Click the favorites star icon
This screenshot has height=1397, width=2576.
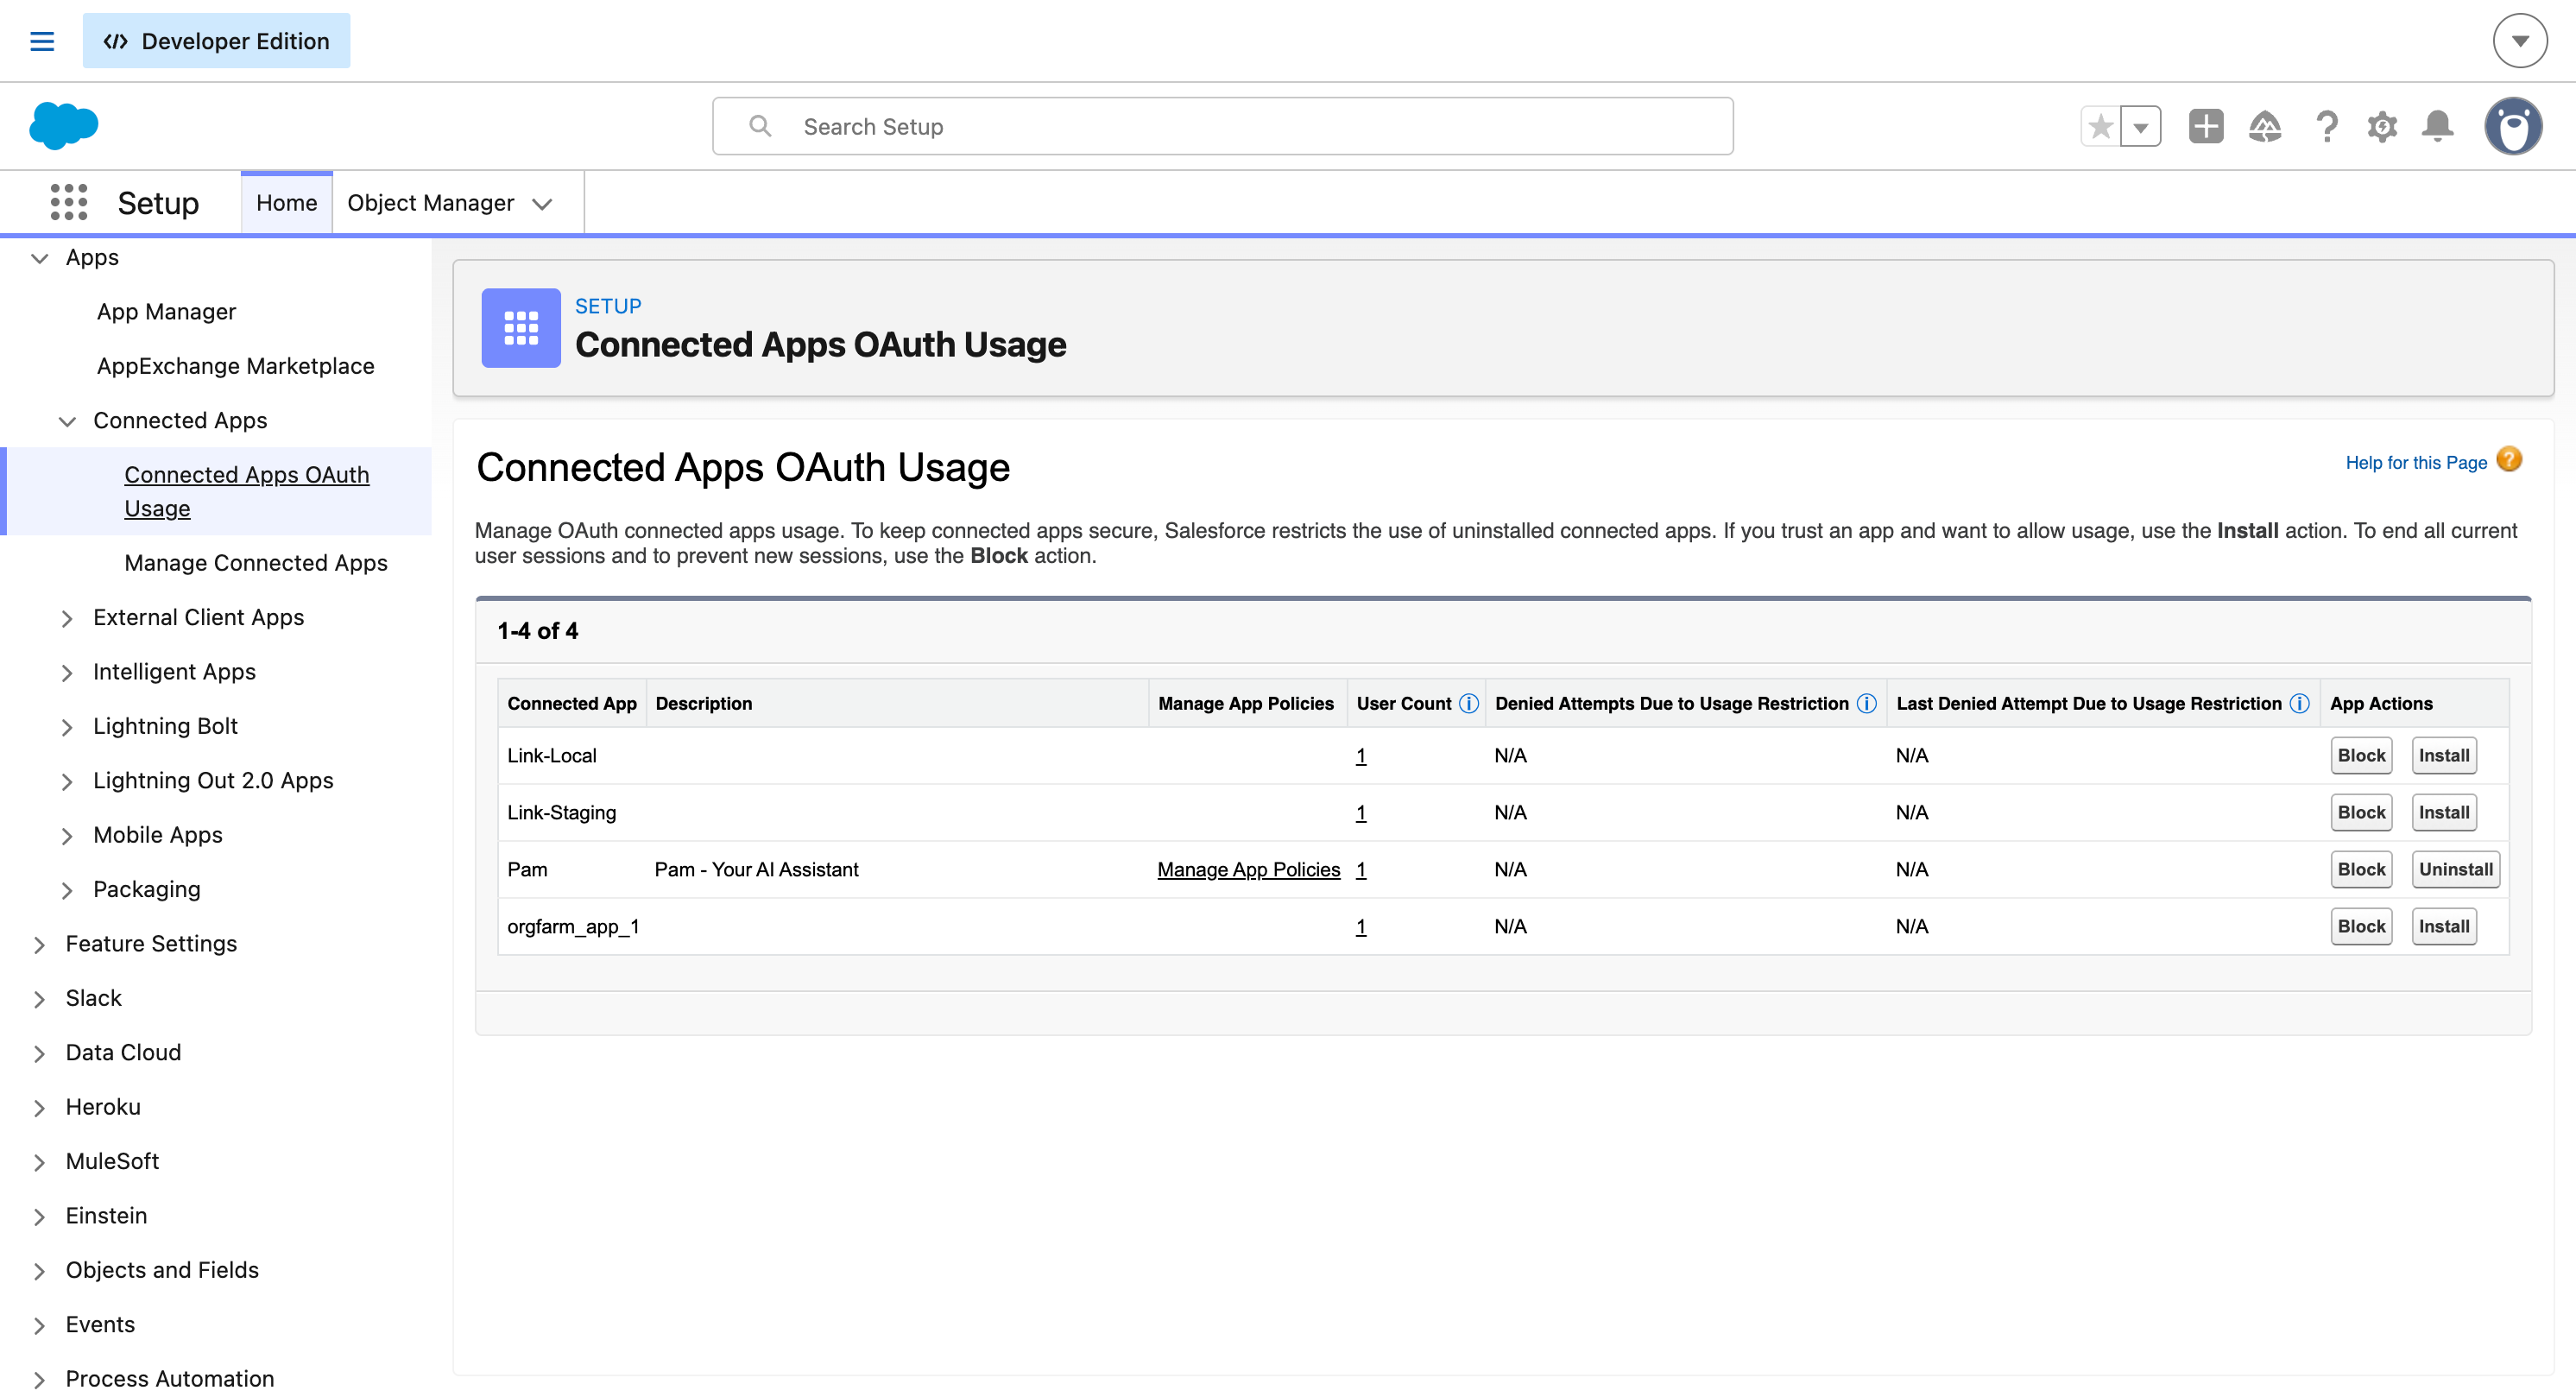[2101, 126]
